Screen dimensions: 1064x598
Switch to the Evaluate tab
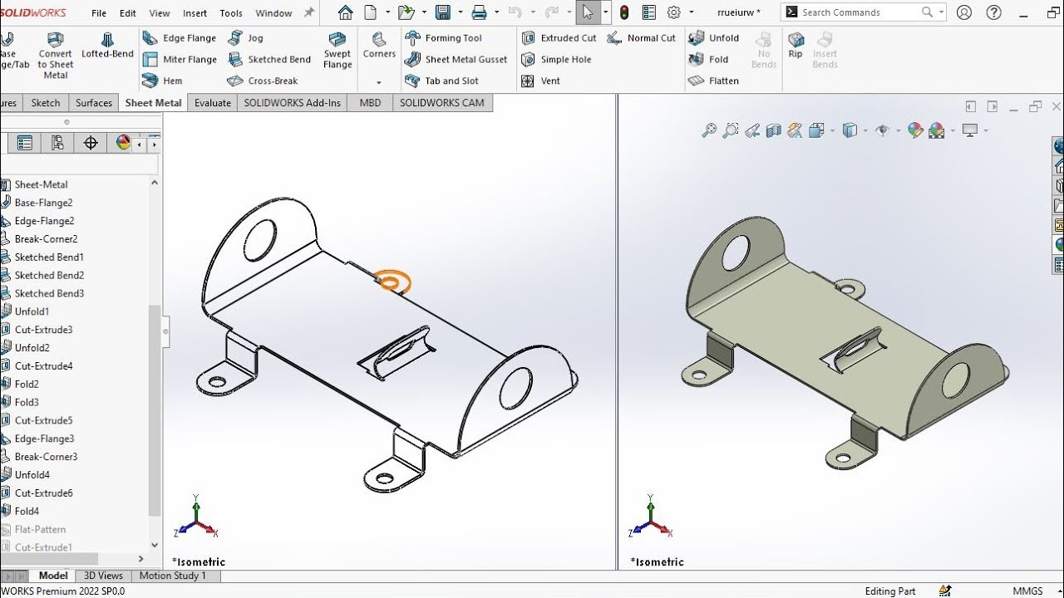pyautogui.click(x=213, y=103)
